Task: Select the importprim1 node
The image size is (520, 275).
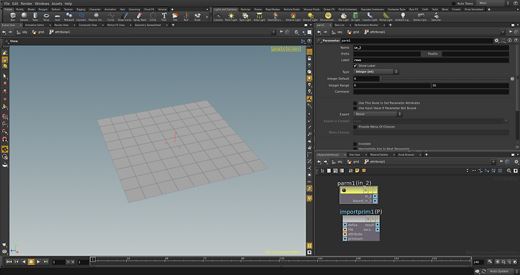Action: click(x=361, y=228)
